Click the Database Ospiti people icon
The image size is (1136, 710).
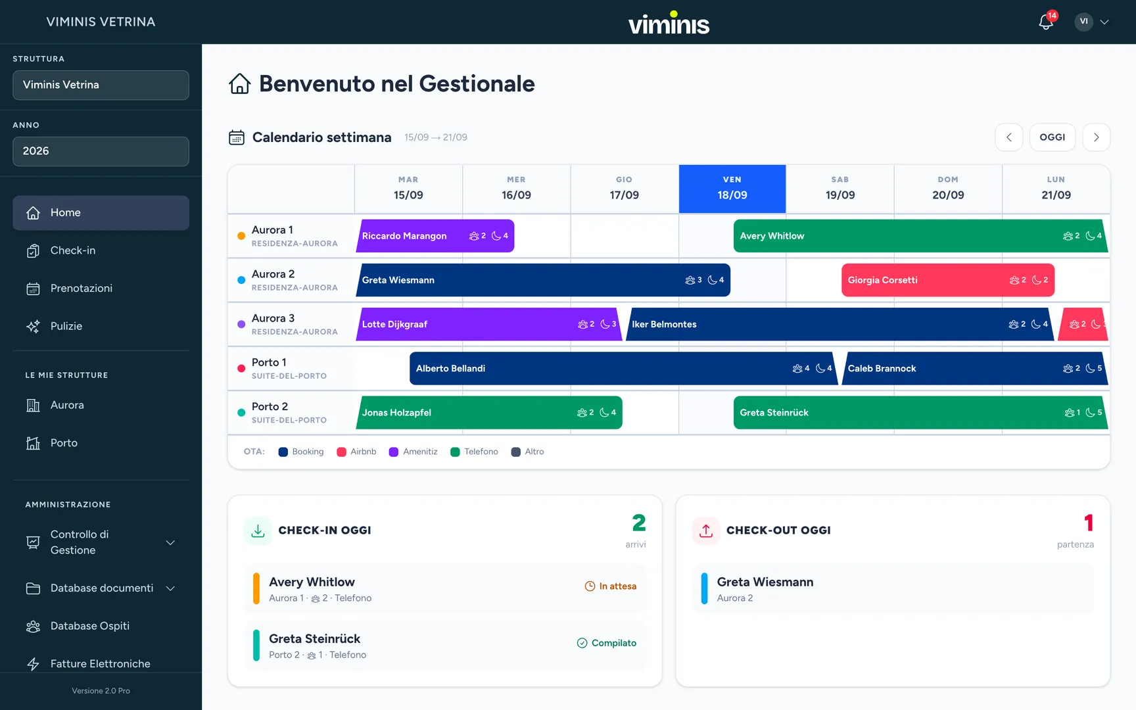coord(33,627)
